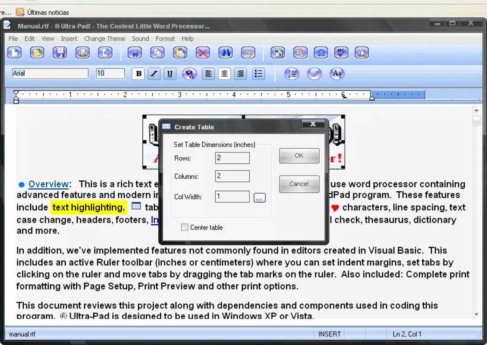The height and width of the screenshot is (345, 487).
Task: Open the Change Theme menu
Action: pyautogui.click(x=104, y=38)
